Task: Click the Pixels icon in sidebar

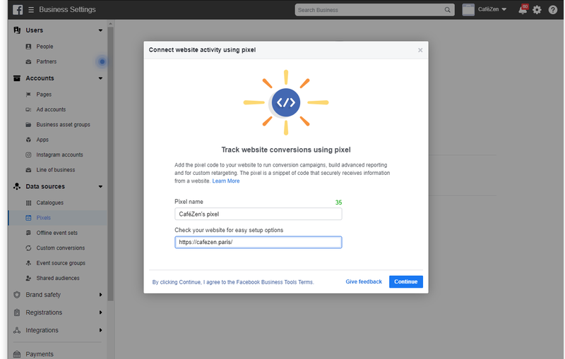Action: [28, 218]
